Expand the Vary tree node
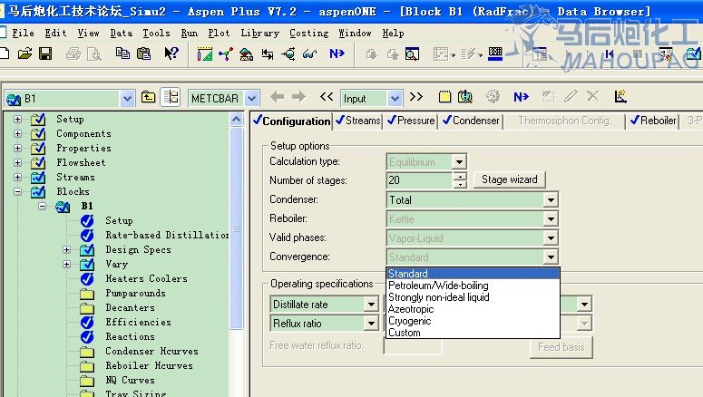703x397 pixels. (x=66, y=264)
